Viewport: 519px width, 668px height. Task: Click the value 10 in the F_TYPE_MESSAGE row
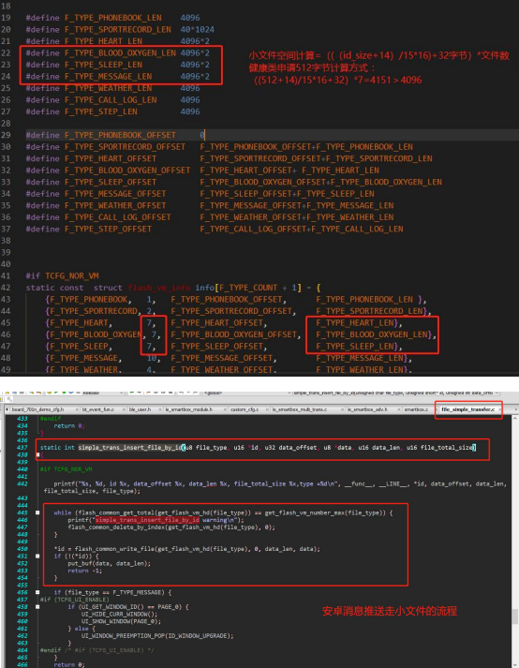152,358
